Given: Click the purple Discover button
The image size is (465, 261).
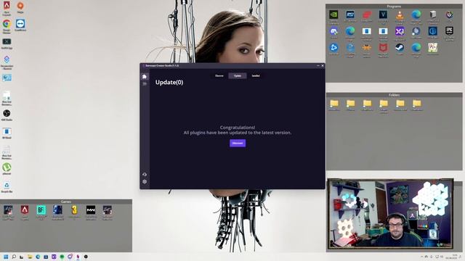Looking at the screenshot, I should coord(238,144).
